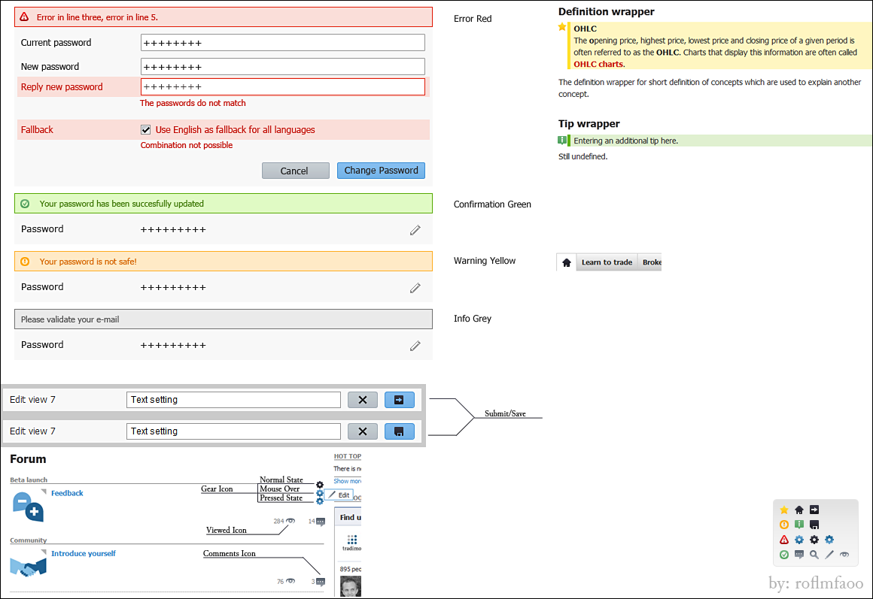
Task: Click the gray corner triangle beside Introduce yourself
Action: (44, 552)
